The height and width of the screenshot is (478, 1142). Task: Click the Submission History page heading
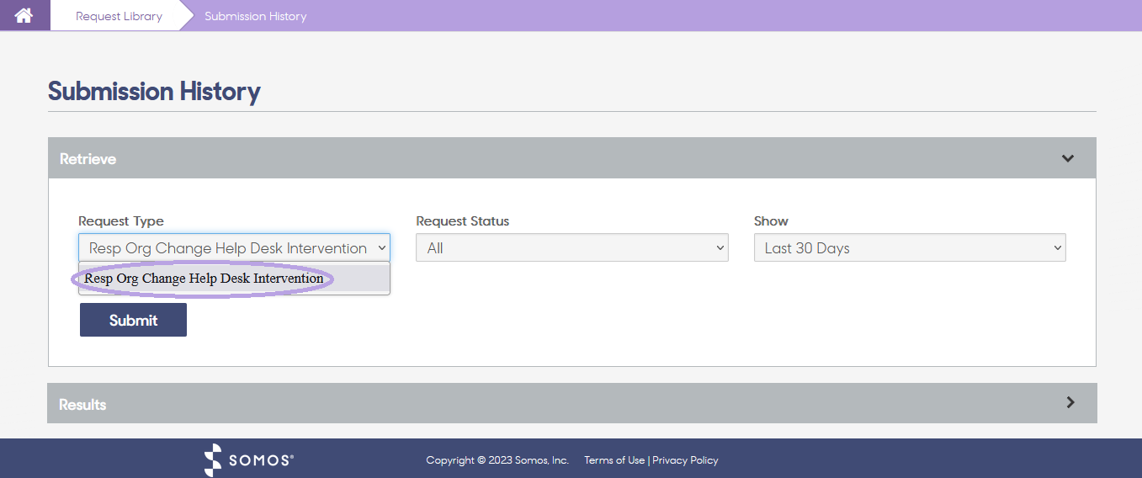154,91
